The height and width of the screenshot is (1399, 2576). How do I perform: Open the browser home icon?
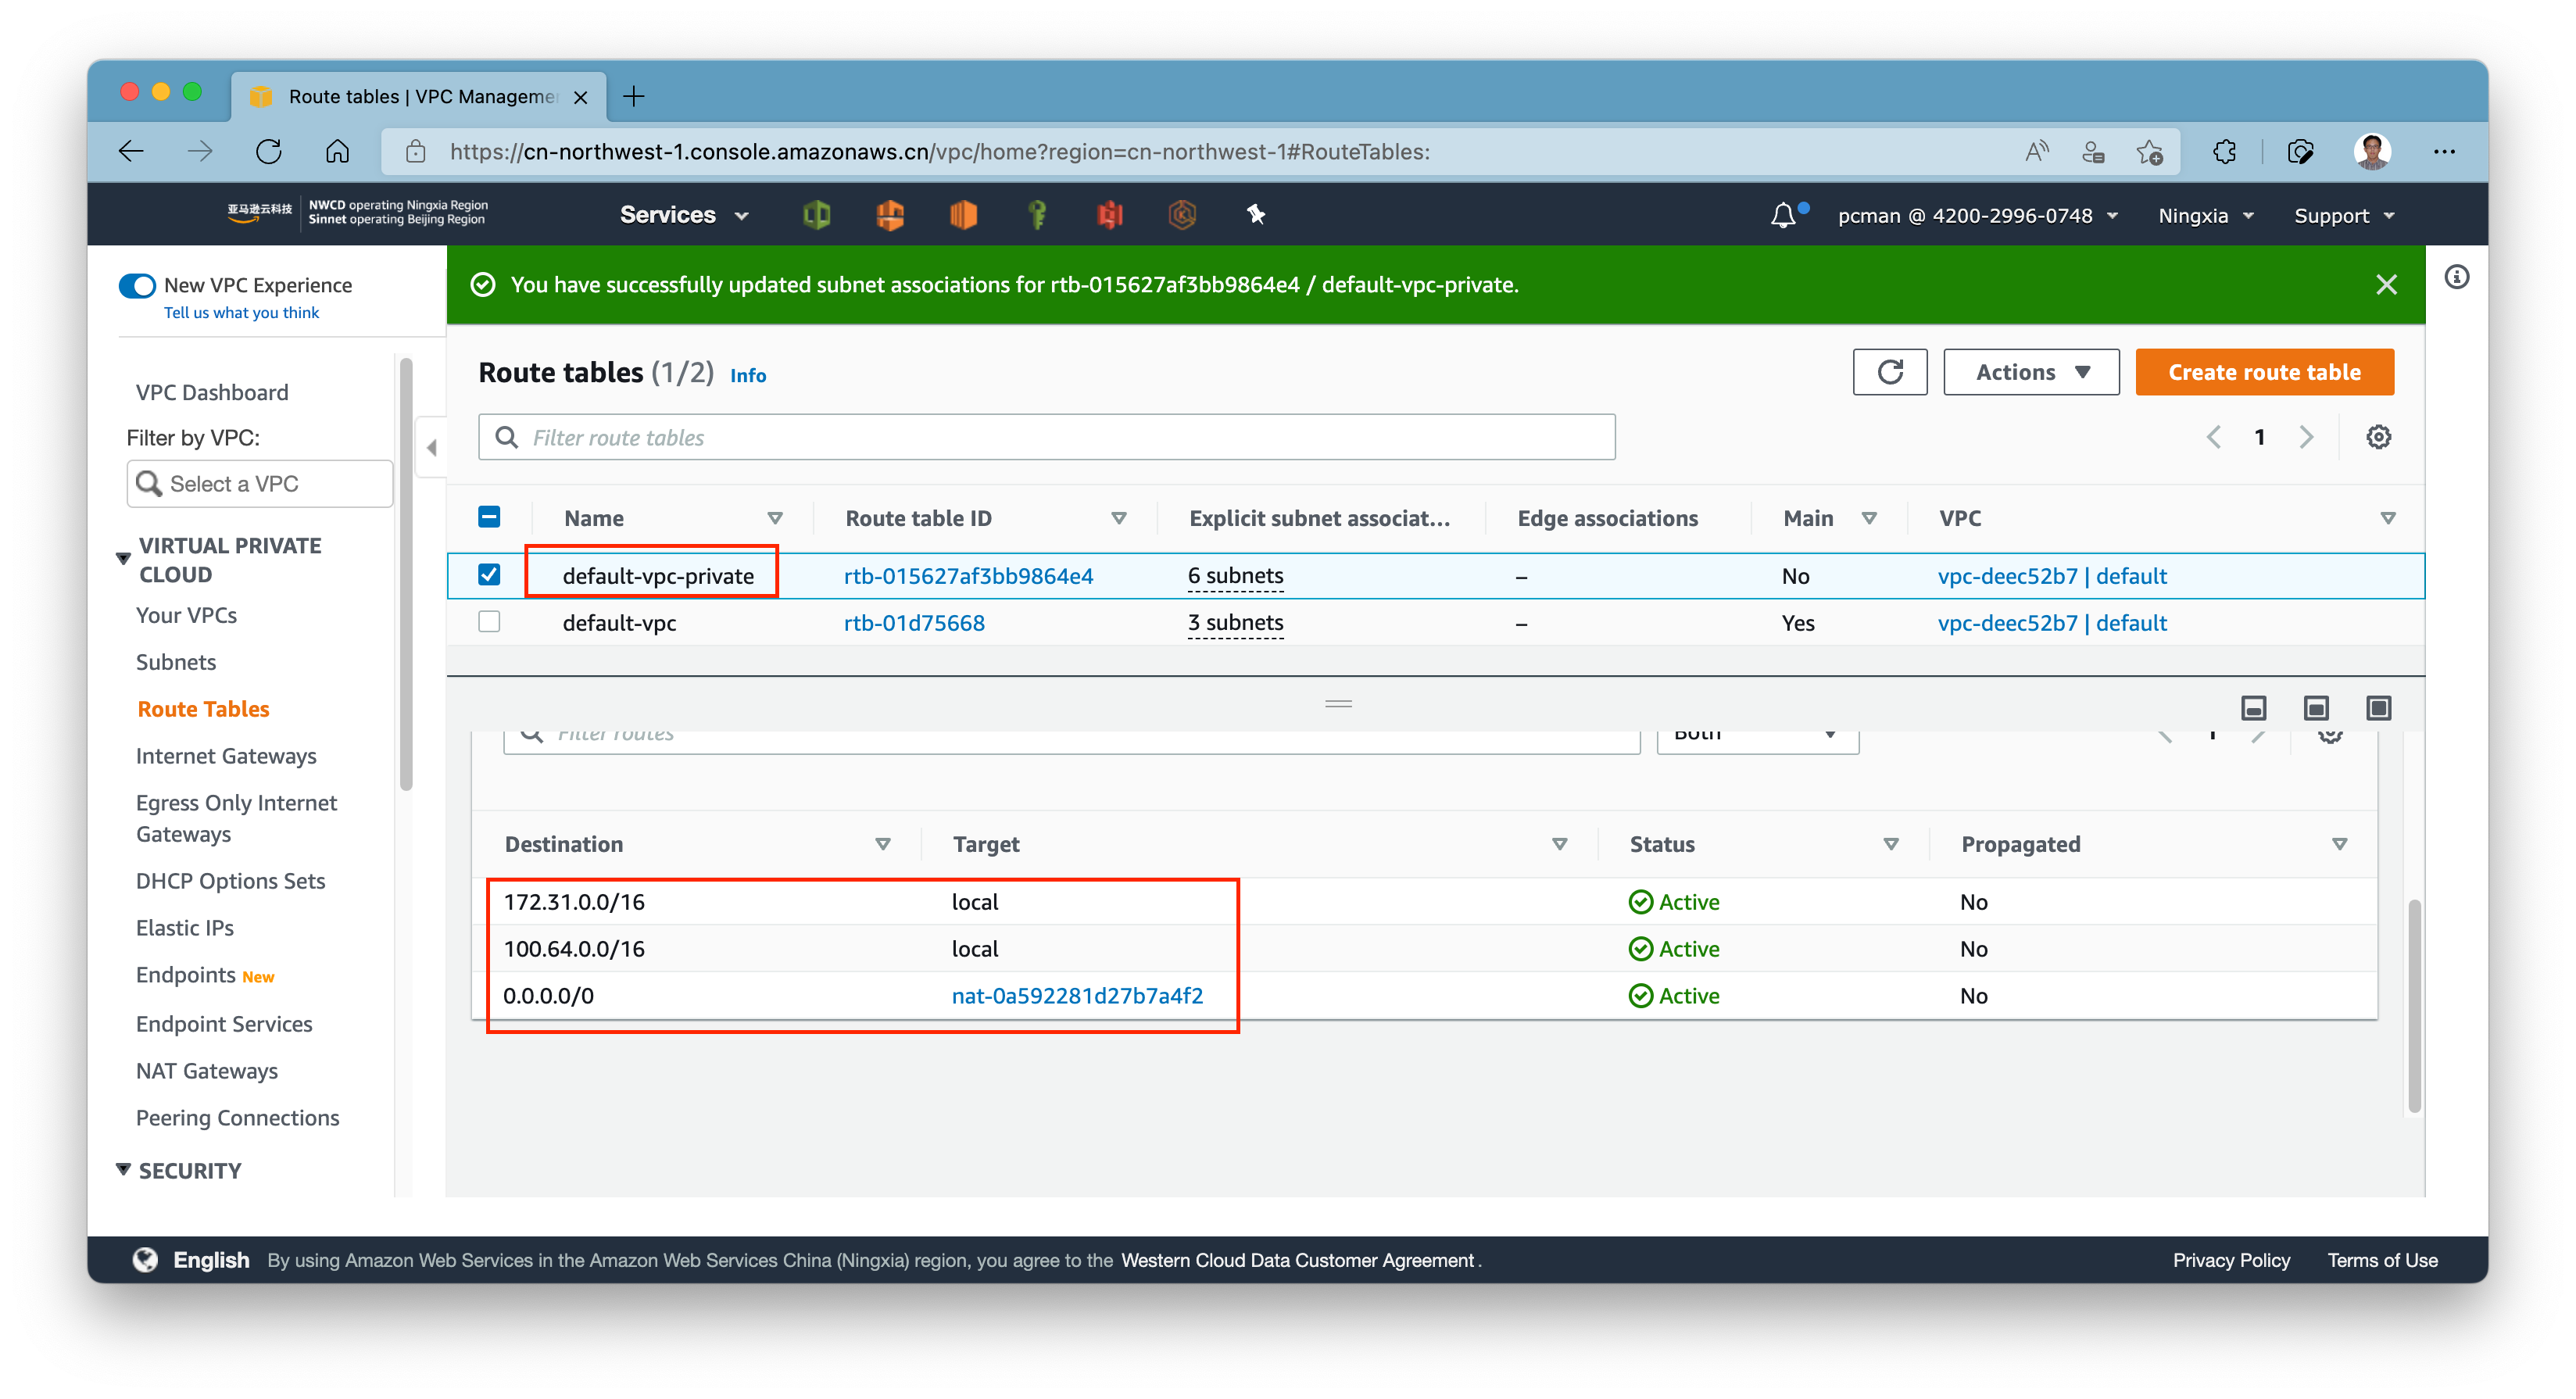[338, 152]
